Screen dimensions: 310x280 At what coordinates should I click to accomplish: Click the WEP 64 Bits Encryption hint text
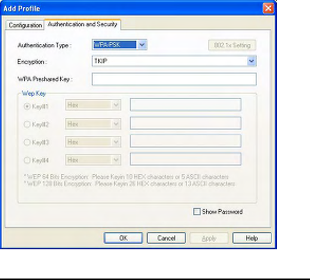click(126, 177)
